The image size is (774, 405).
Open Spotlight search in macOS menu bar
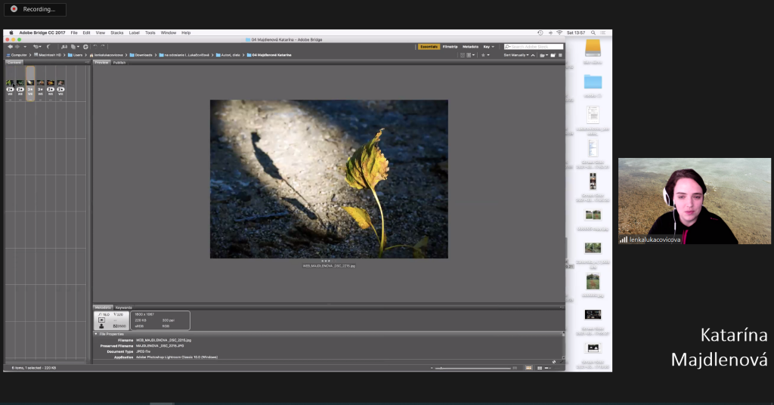(593, 32)
